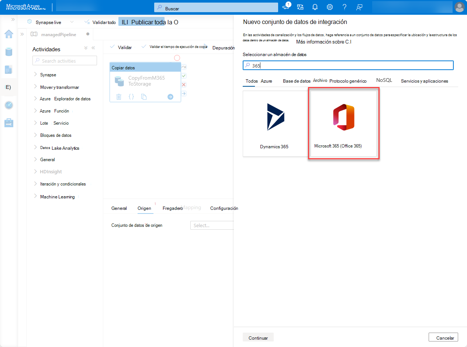
Task: Select the Monitor gauge icon in sidebar
Action: point(8,105)
